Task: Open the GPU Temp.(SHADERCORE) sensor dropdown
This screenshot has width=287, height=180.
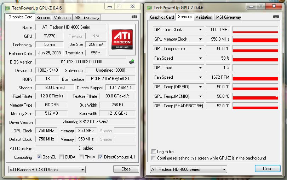Action: [x=201, y=106]
